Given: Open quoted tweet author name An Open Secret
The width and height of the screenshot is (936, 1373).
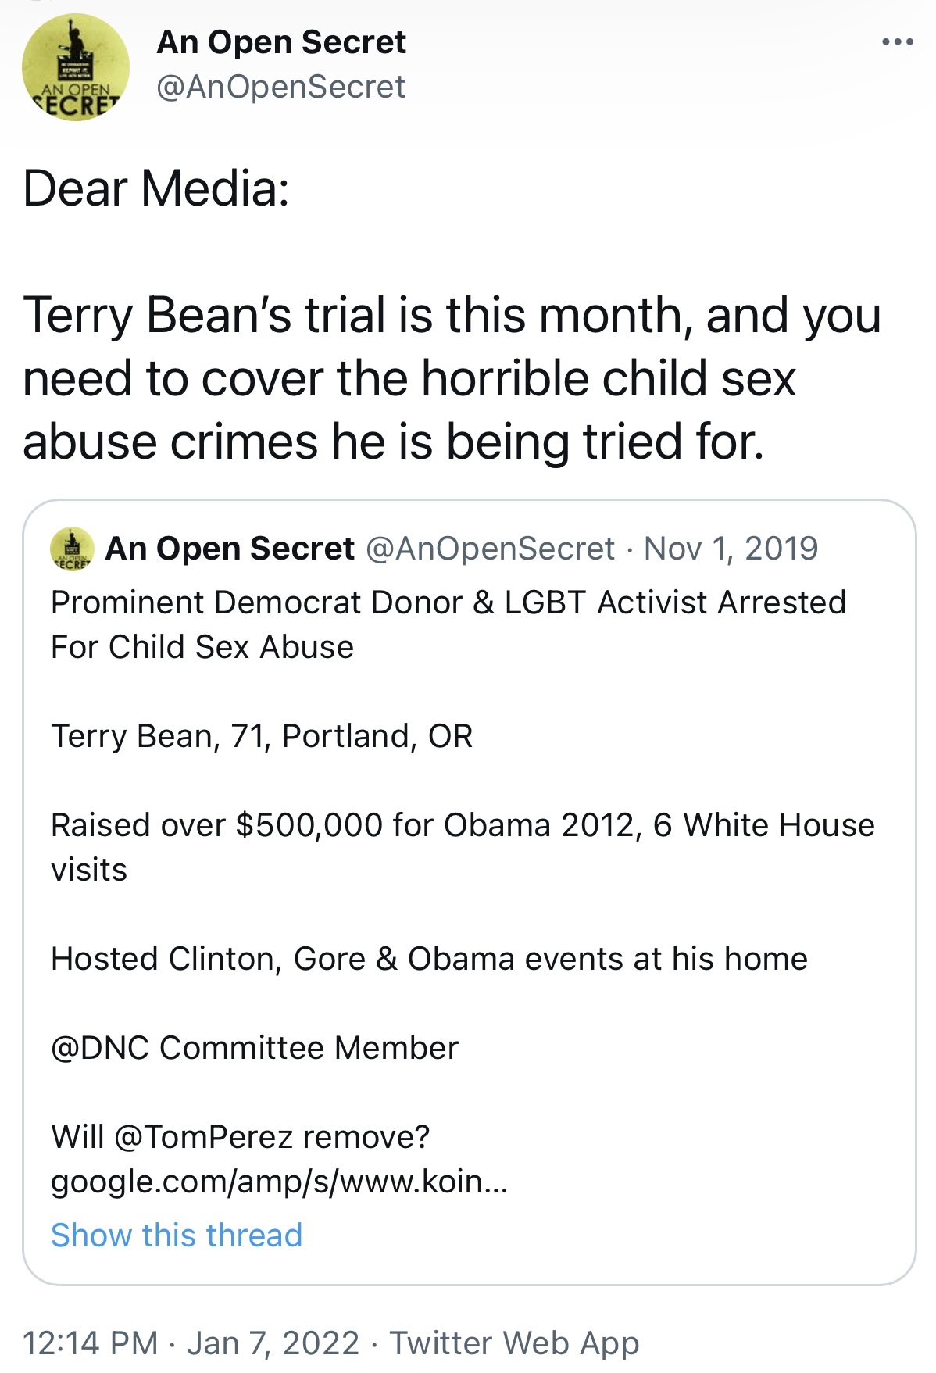Looking at the screenshot, I should pos(230,549).
